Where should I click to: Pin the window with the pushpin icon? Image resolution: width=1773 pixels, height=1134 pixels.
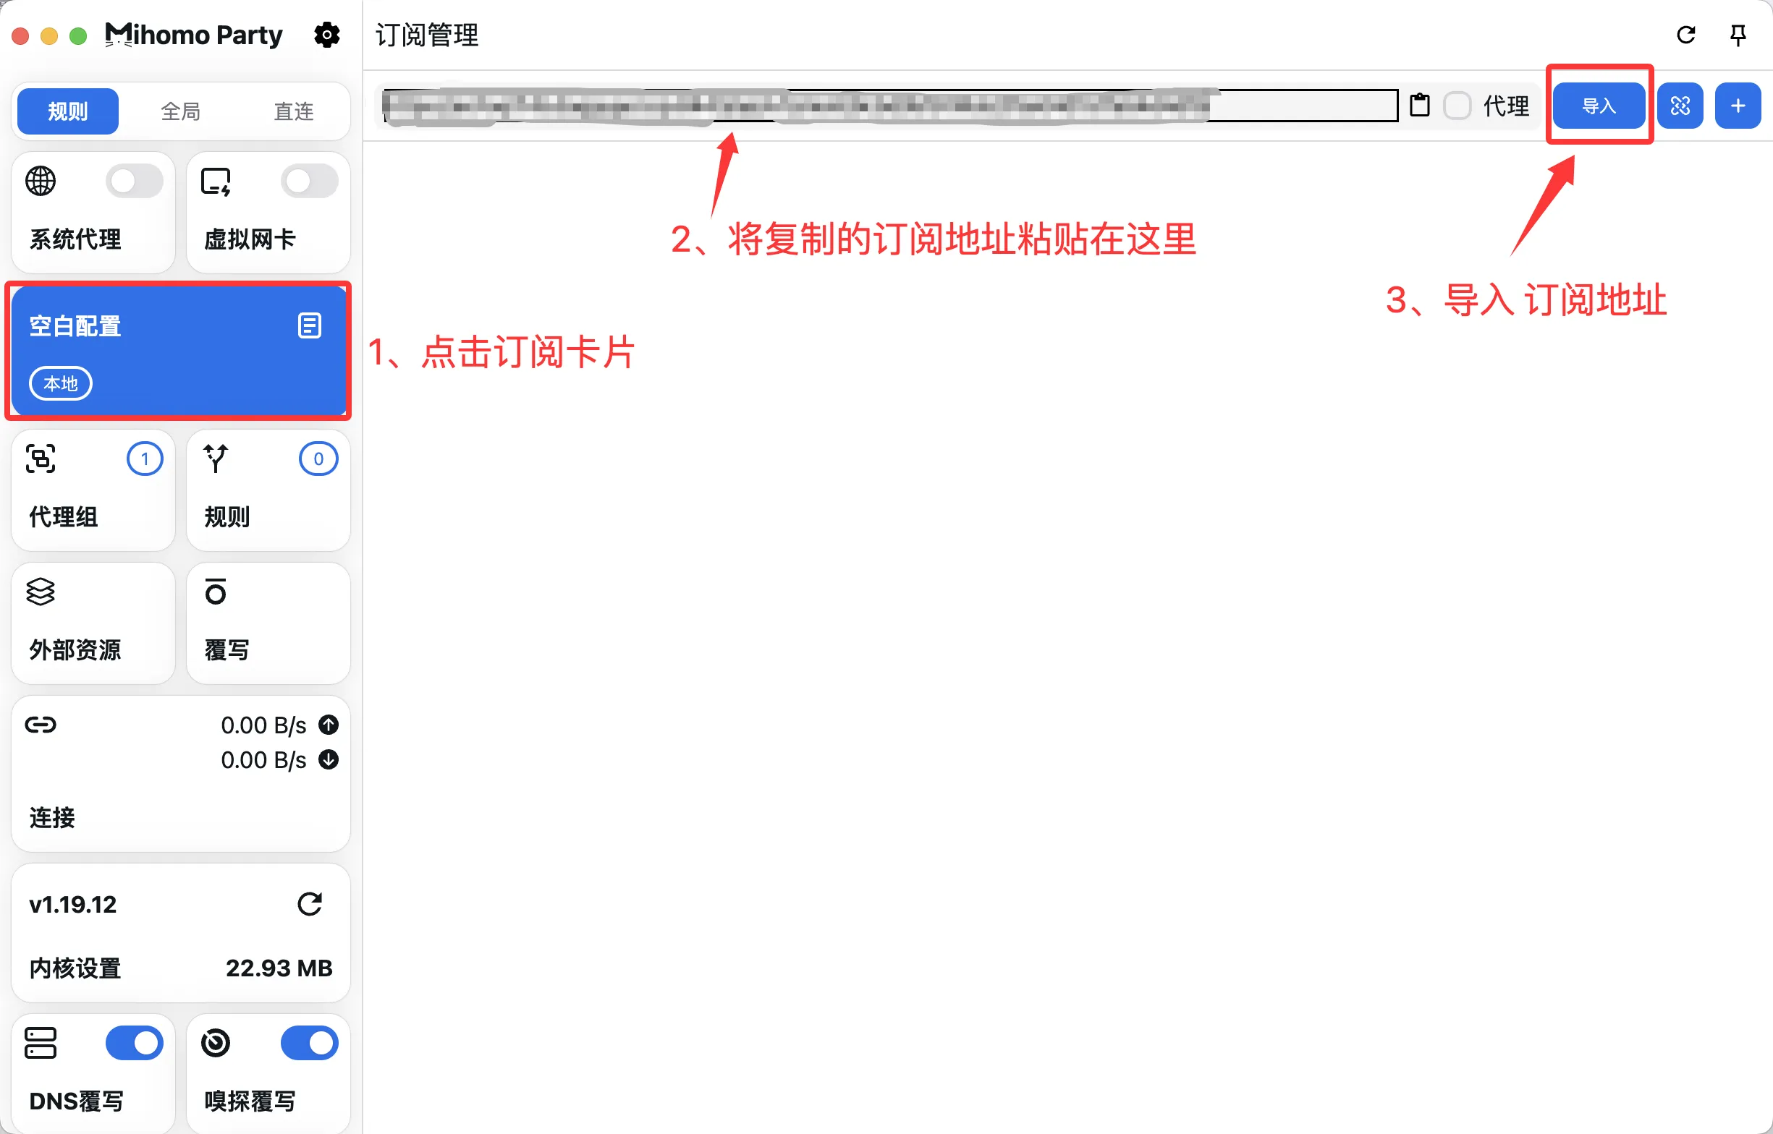coord(1738,35)
